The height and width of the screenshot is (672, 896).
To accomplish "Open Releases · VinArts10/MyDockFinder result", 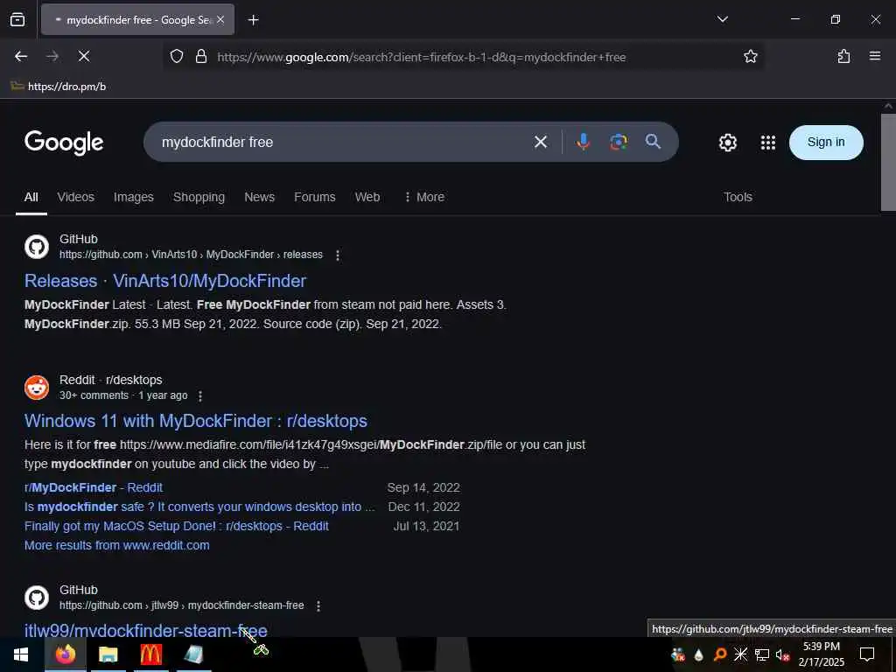I will pos(165,281).
